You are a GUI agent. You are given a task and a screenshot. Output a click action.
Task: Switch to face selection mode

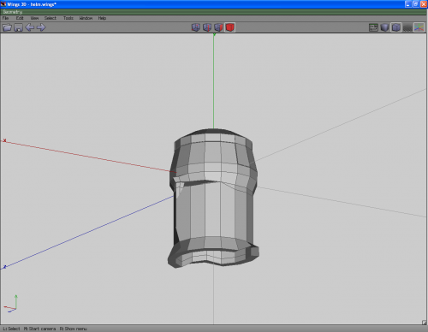[x=218, y=27]
